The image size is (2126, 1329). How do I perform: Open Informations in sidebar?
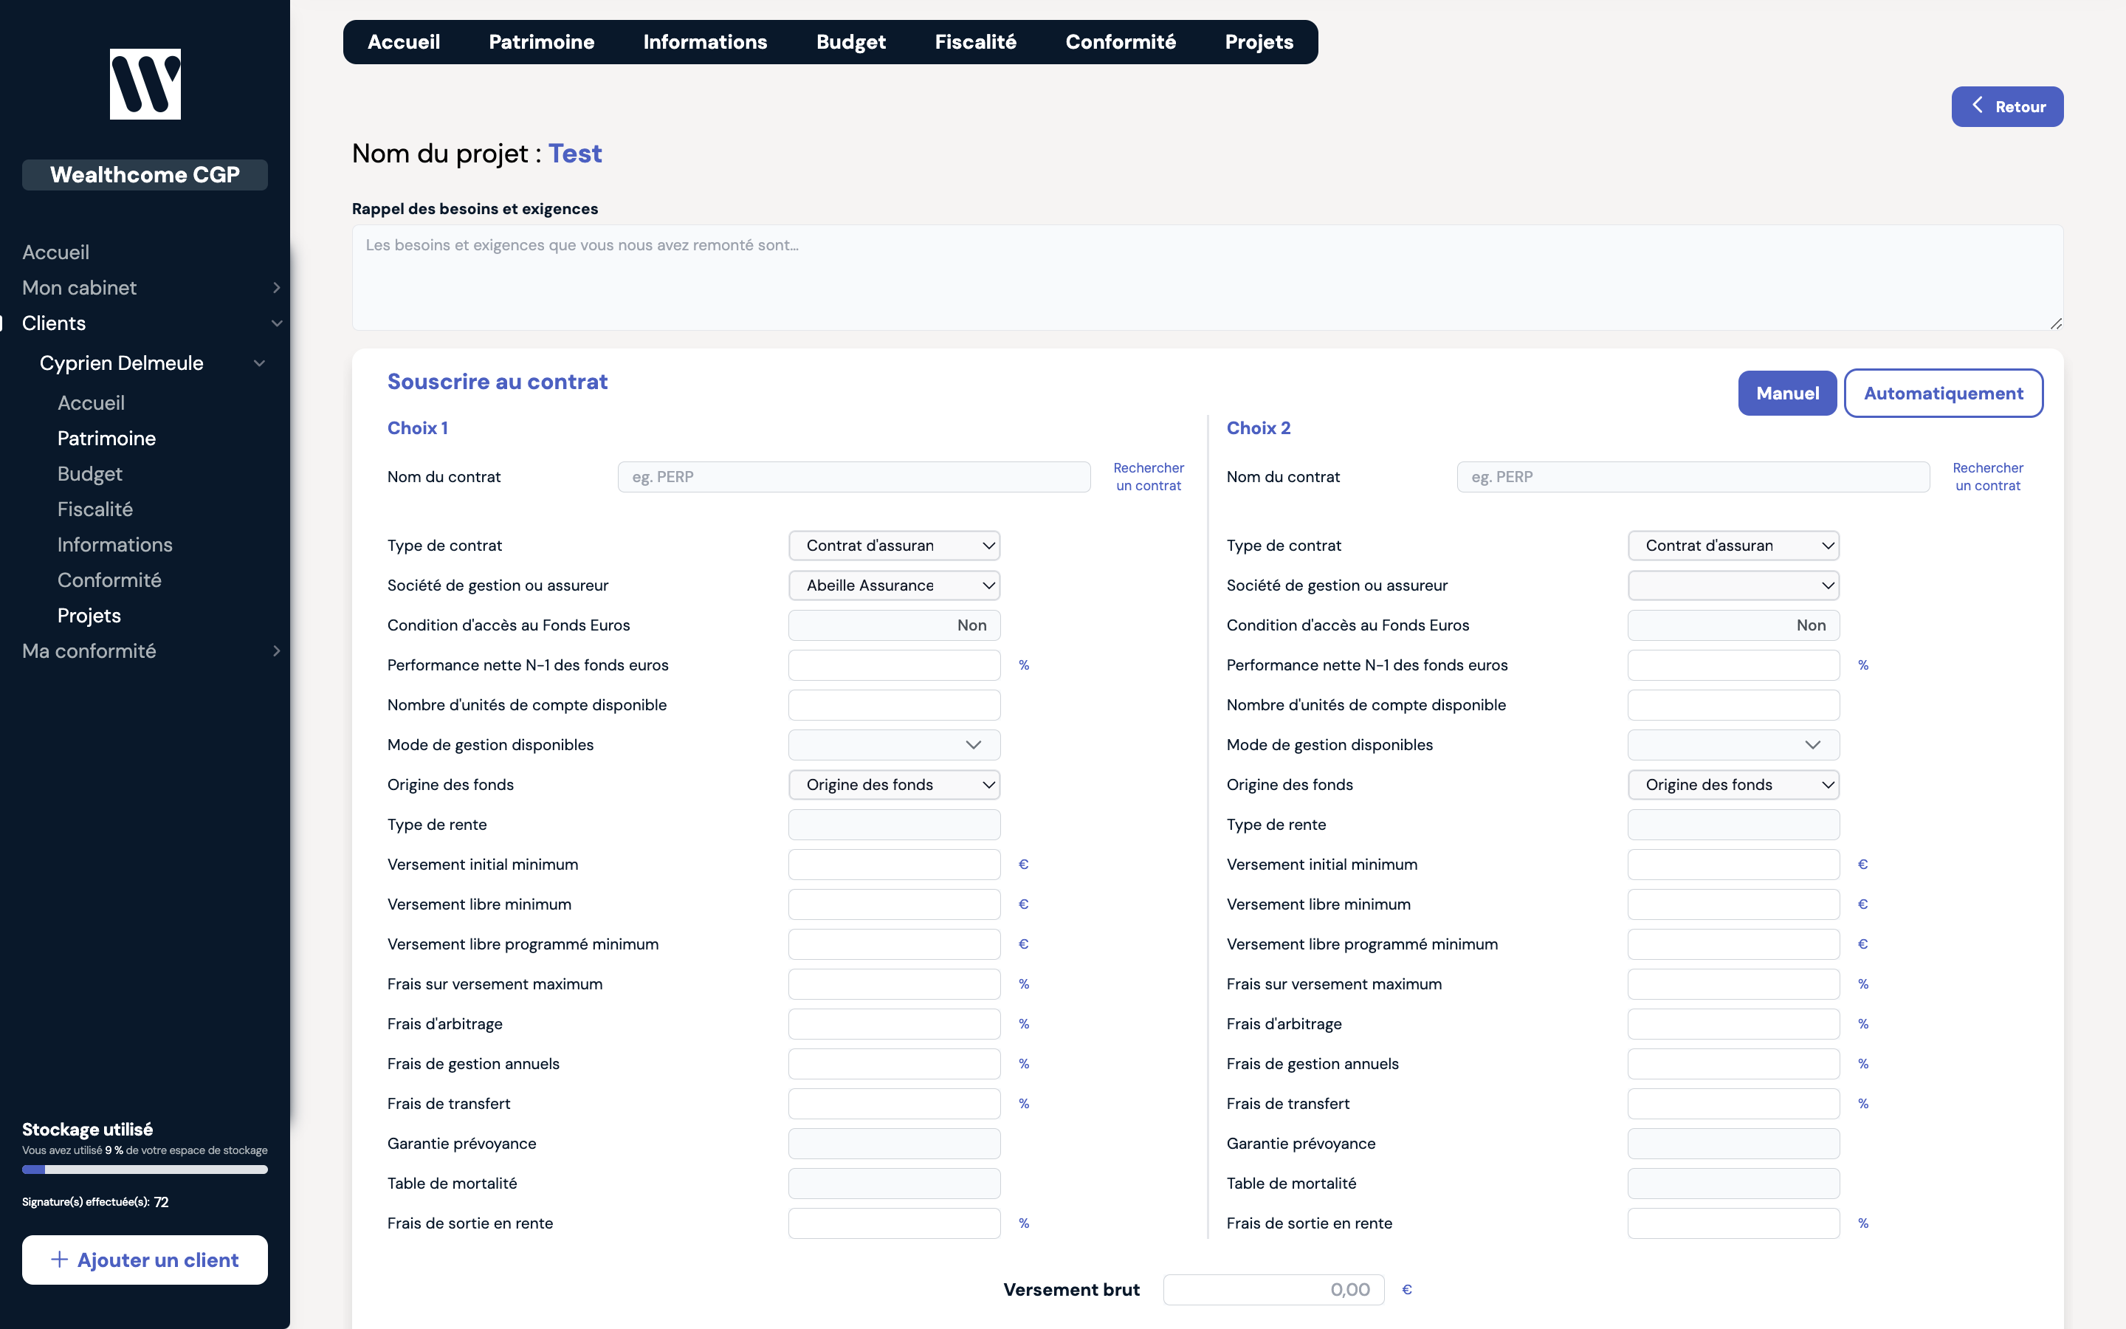click(x=114, y=544)
